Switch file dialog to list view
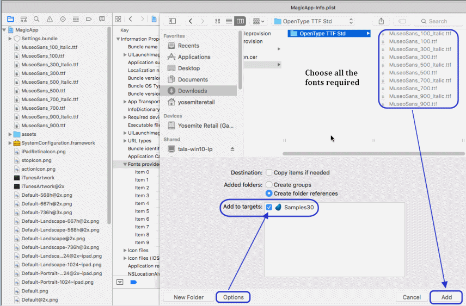The image size is (466, 306). click(229, 21)
